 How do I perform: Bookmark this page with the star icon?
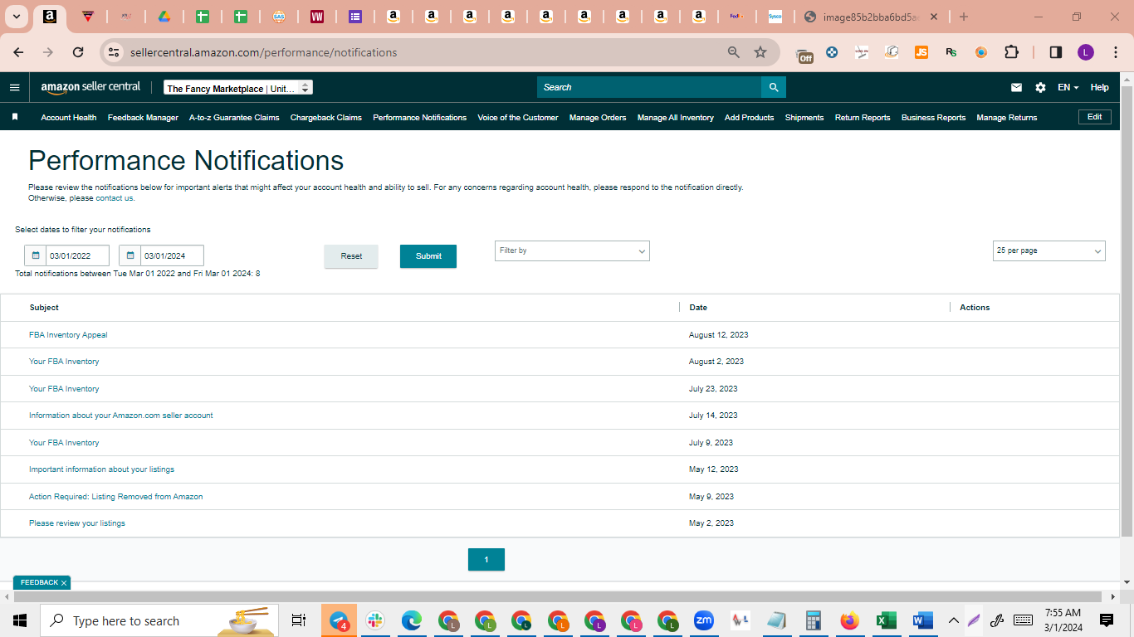[760, 52]
